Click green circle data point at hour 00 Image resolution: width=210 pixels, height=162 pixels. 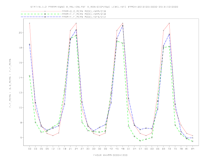click(x=30, y=76)
